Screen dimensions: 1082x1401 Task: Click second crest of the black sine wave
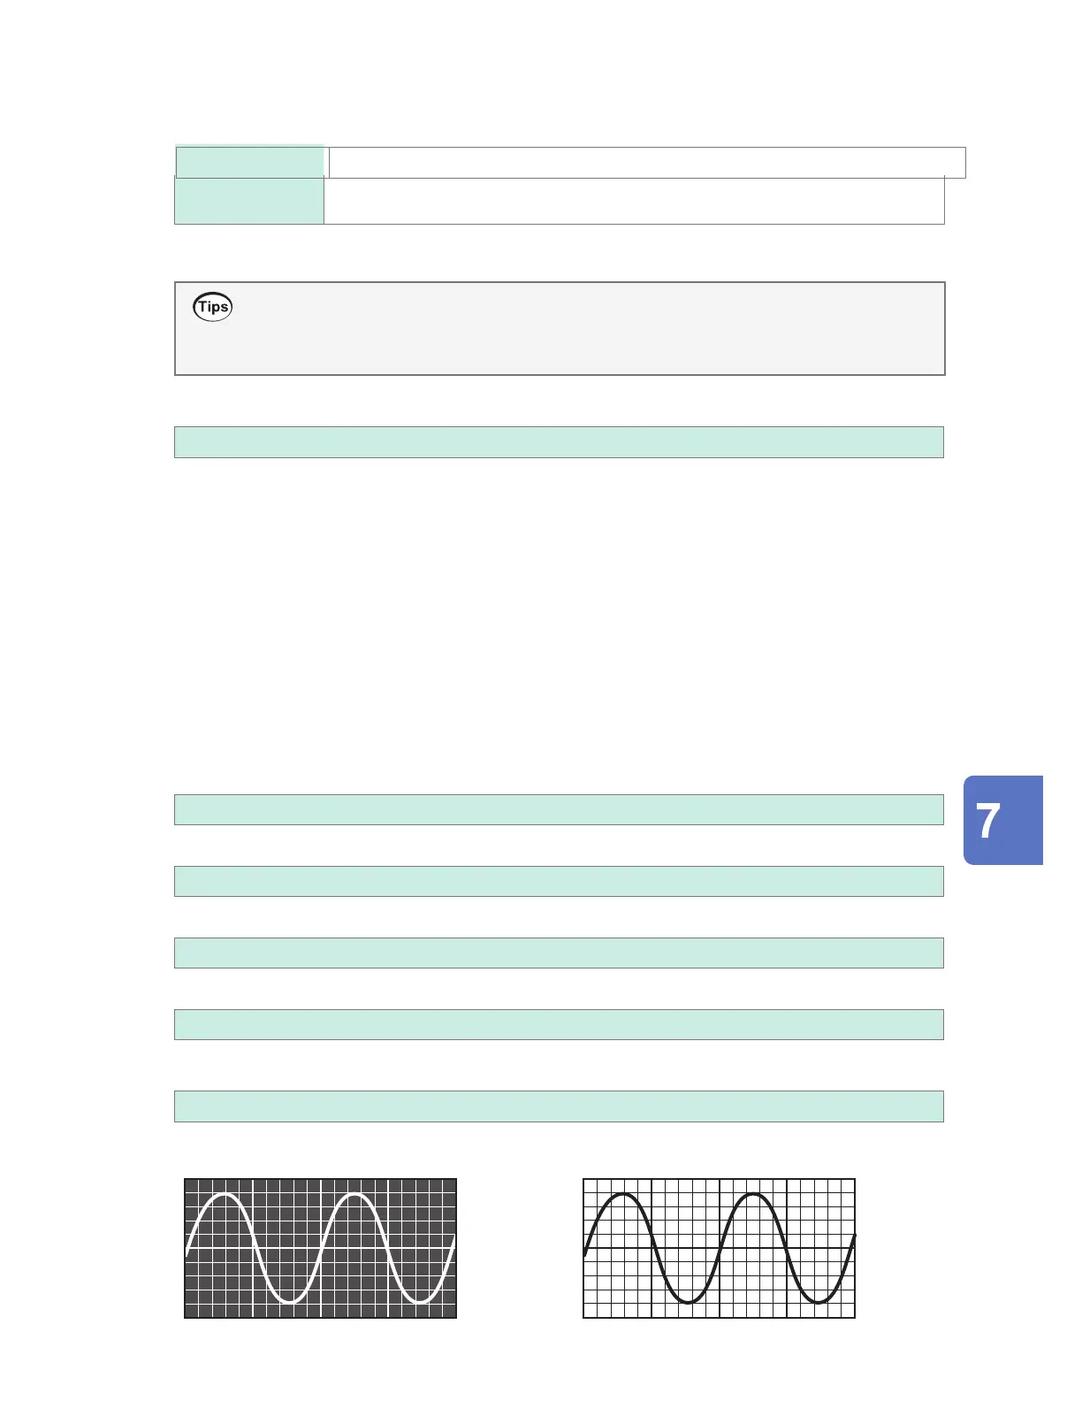coord(753,1195)
